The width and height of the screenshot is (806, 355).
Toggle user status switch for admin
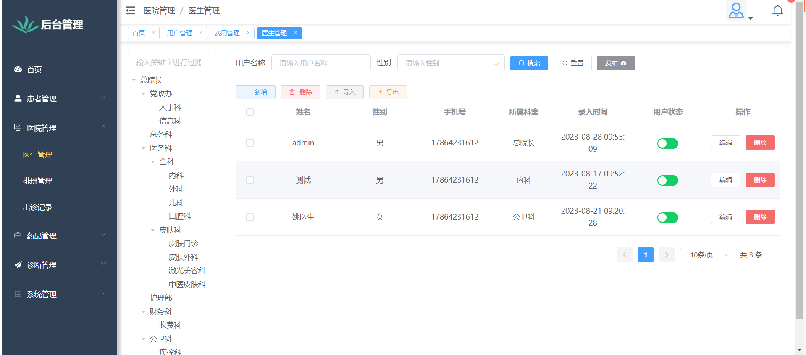(668, 143)
